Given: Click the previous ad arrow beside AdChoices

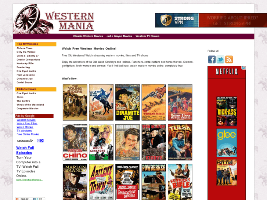Looking at the screenshot, I should tap(38, 141).
